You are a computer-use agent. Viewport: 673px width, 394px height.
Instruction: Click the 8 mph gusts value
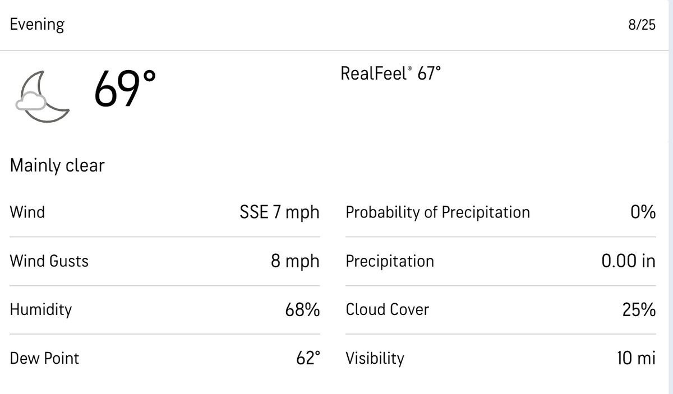[295, 261]
